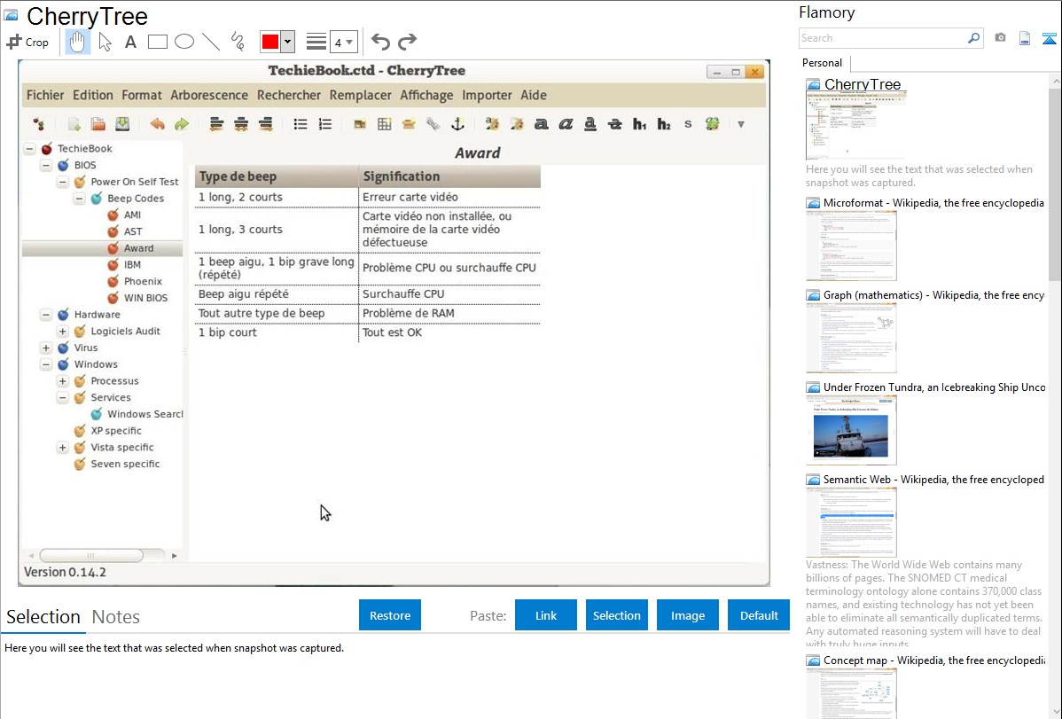Viewport: 1062px width, 719px height.
Task: Select the Seven specific tree node
Action: click(x=125, y=465)
